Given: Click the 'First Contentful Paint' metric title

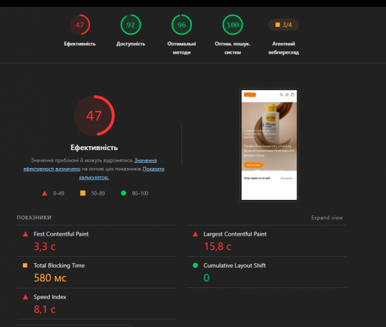Looking at the screenshot, I should coord(61,234).
